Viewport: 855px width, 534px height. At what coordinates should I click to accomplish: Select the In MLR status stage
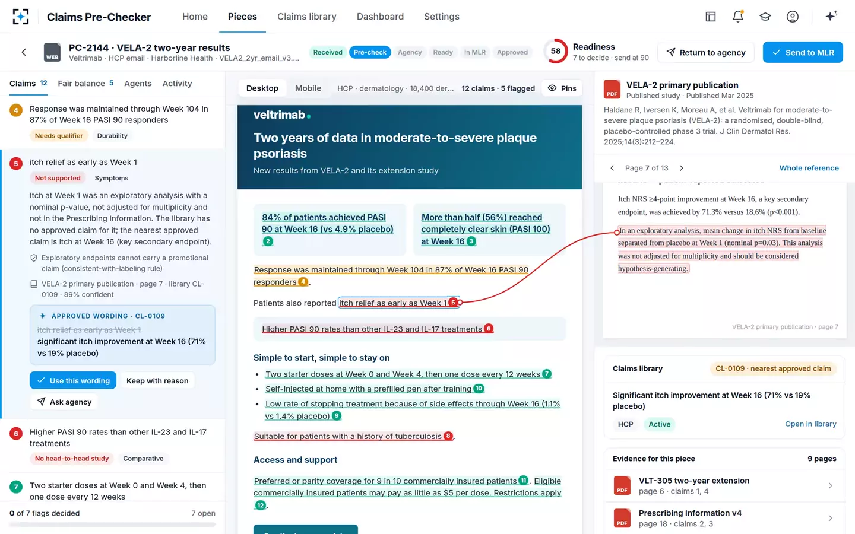[x=475, y=52]
